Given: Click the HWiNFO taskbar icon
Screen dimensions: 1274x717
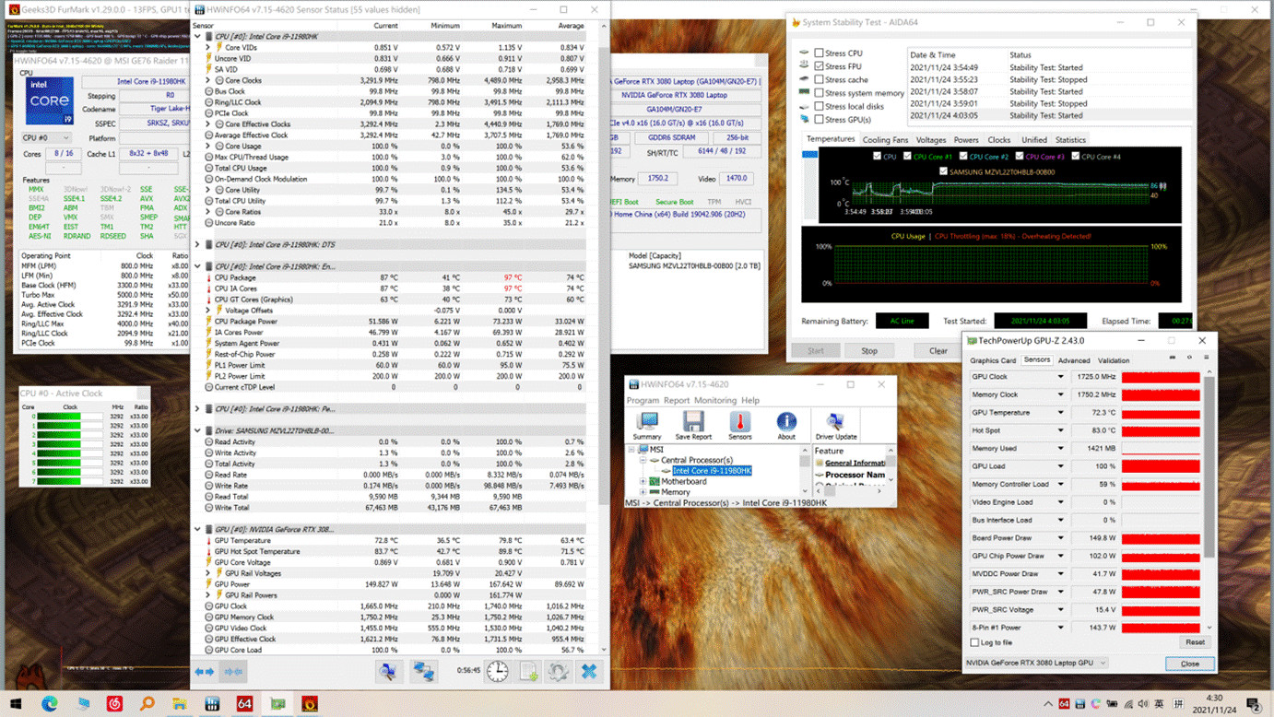Looking at the screenshot, I should tap(212, 704).
